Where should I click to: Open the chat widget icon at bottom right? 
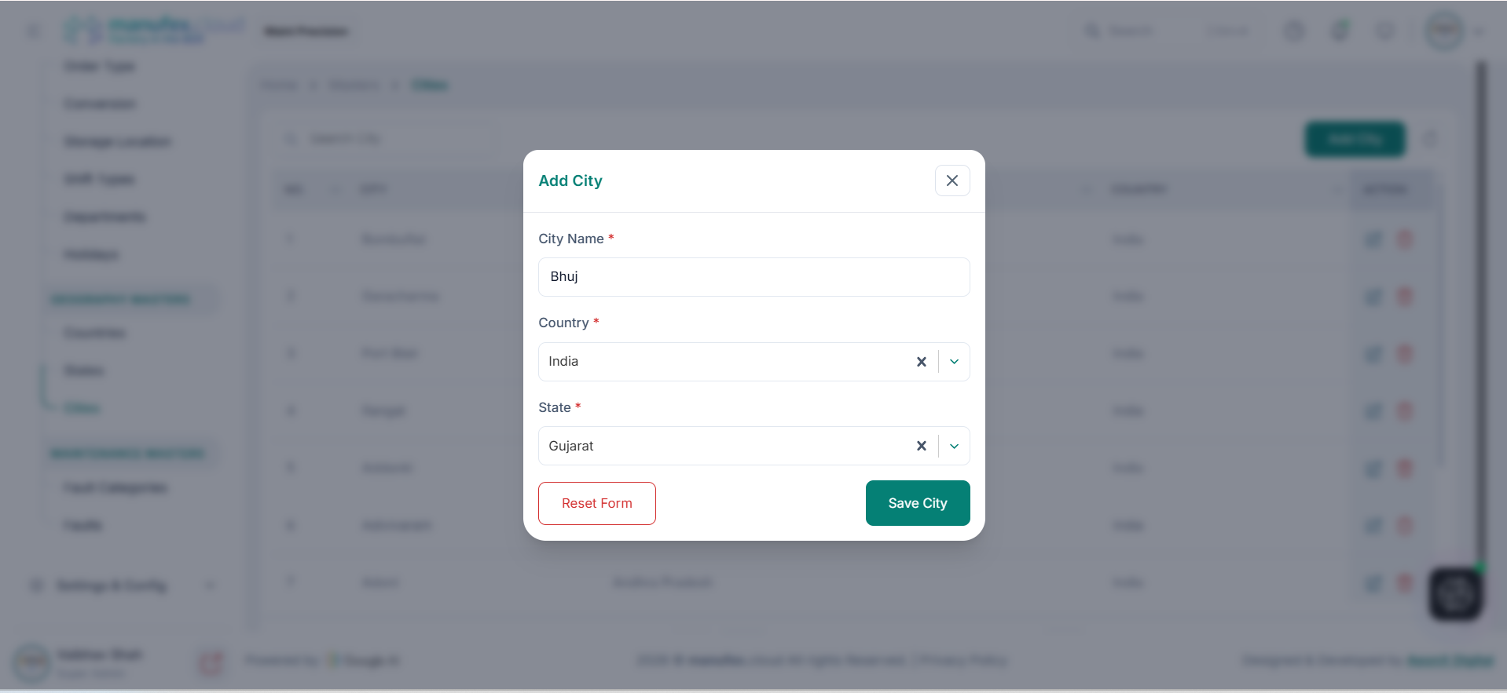[x=1454, y=594]
